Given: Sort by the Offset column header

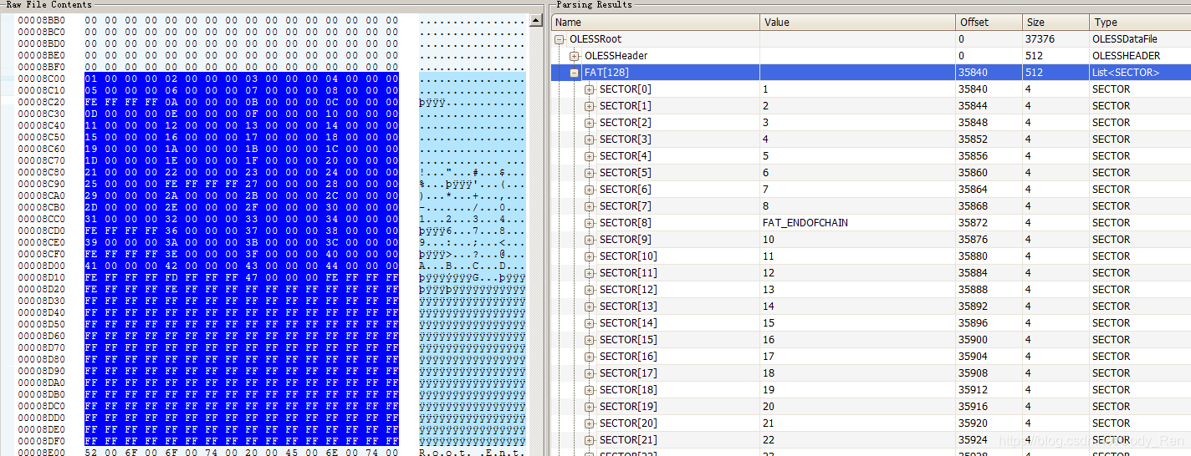Looking at the screenshot, I should click(x=989, y=23).
